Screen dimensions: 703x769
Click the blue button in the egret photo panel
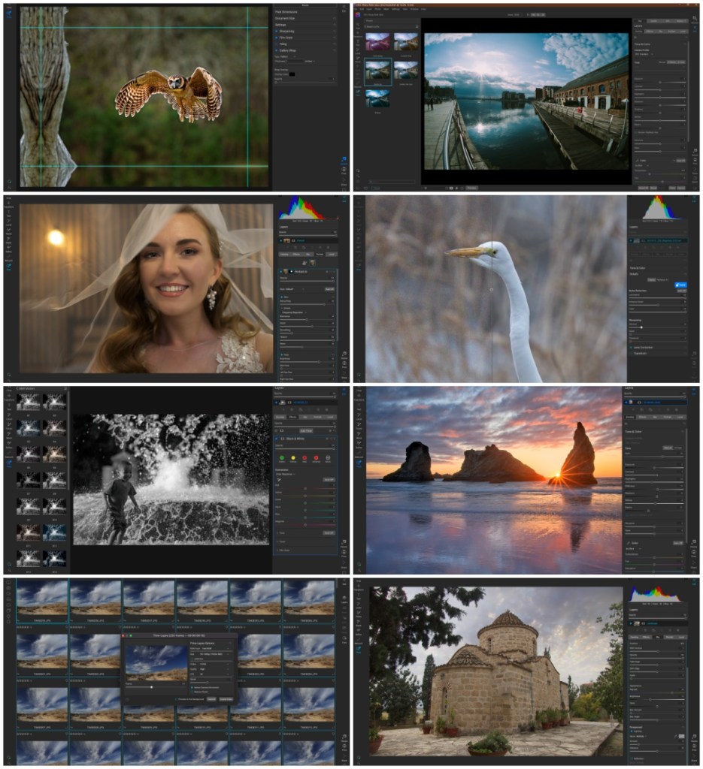coord(680,285)
